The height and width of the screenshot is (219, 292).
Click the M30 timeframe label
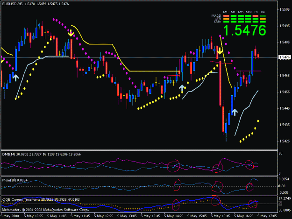(x=249, y=12)
